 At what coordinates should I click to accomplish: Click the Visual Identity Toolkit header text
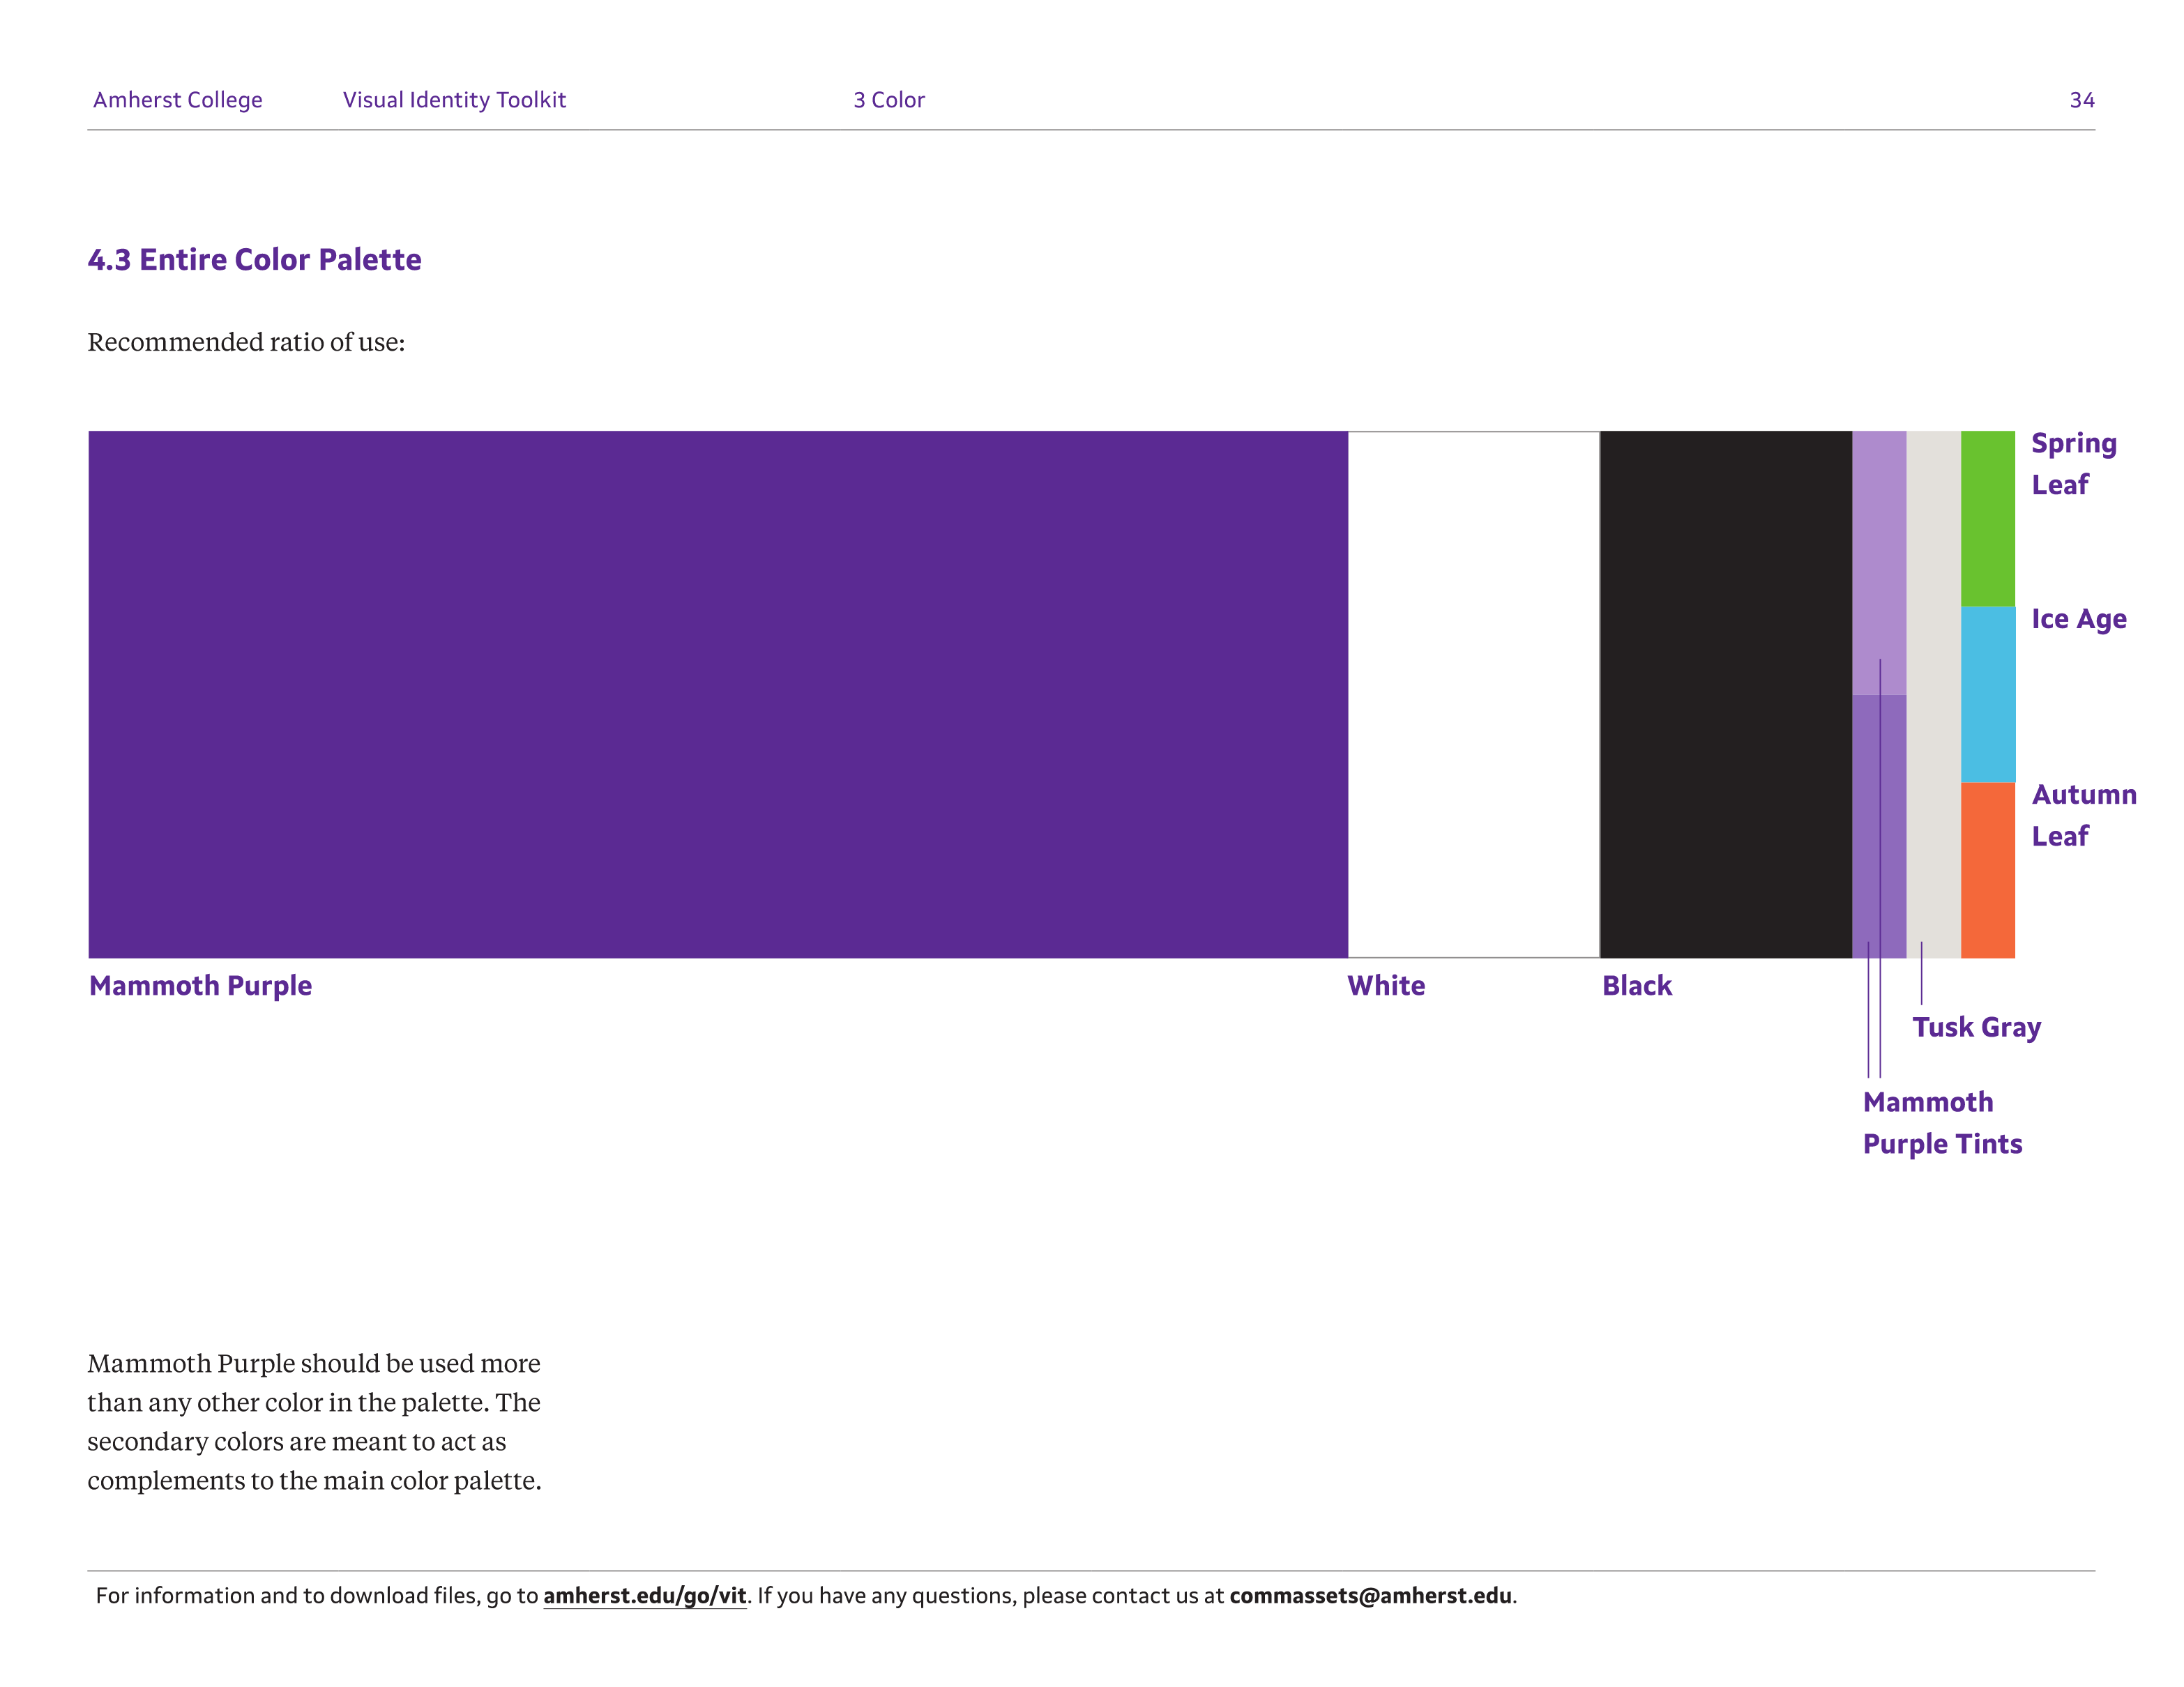454,100
